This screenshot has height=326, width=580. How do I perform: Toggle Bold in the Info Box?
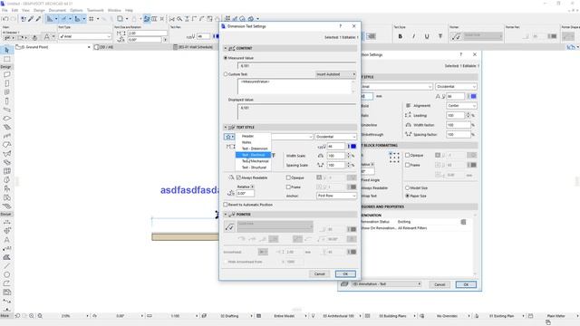coord(401,36)
